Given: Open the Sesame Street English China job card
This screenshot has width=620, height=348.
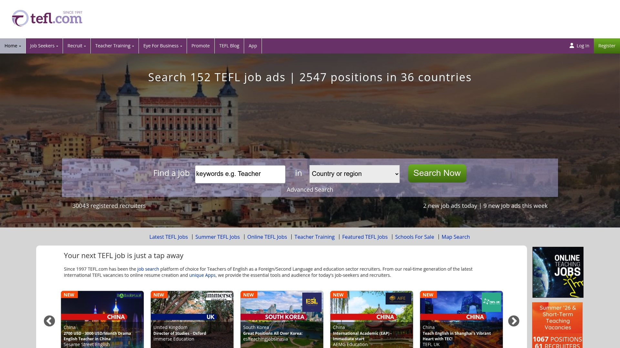Looking at the screenshot, I should click(x=102, y=319).
